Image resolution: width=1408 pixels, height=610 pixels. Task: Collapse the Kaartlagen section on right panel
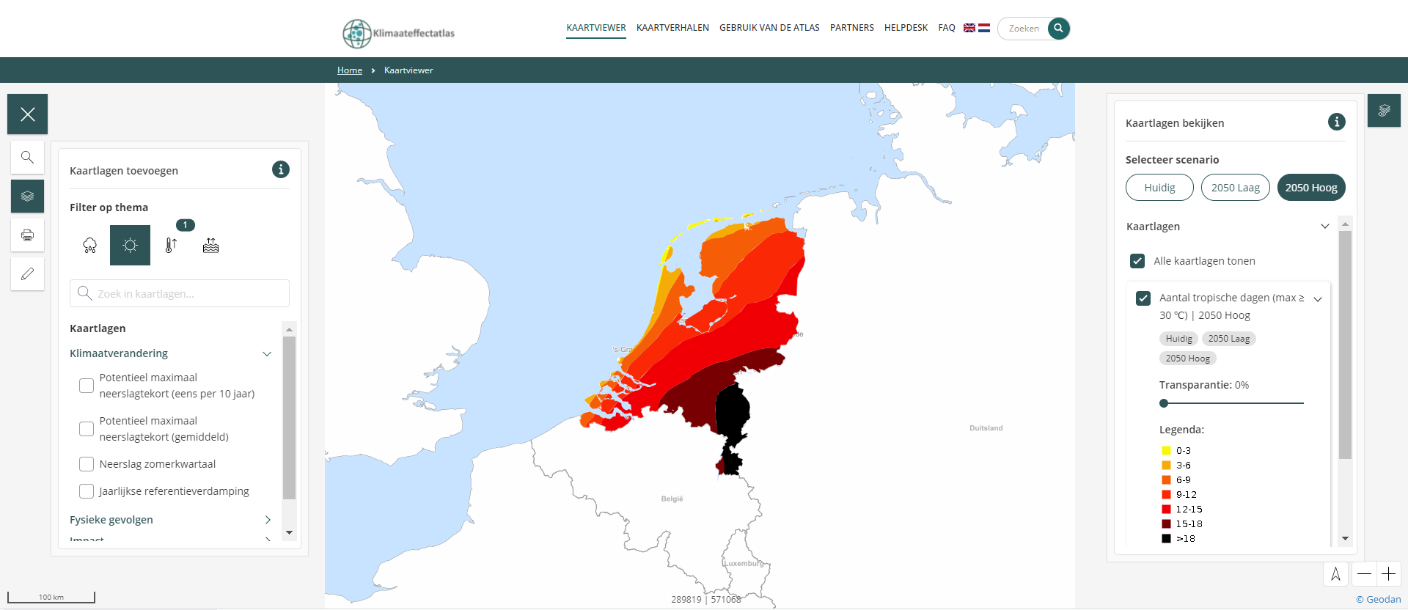tap(1324, 227)
